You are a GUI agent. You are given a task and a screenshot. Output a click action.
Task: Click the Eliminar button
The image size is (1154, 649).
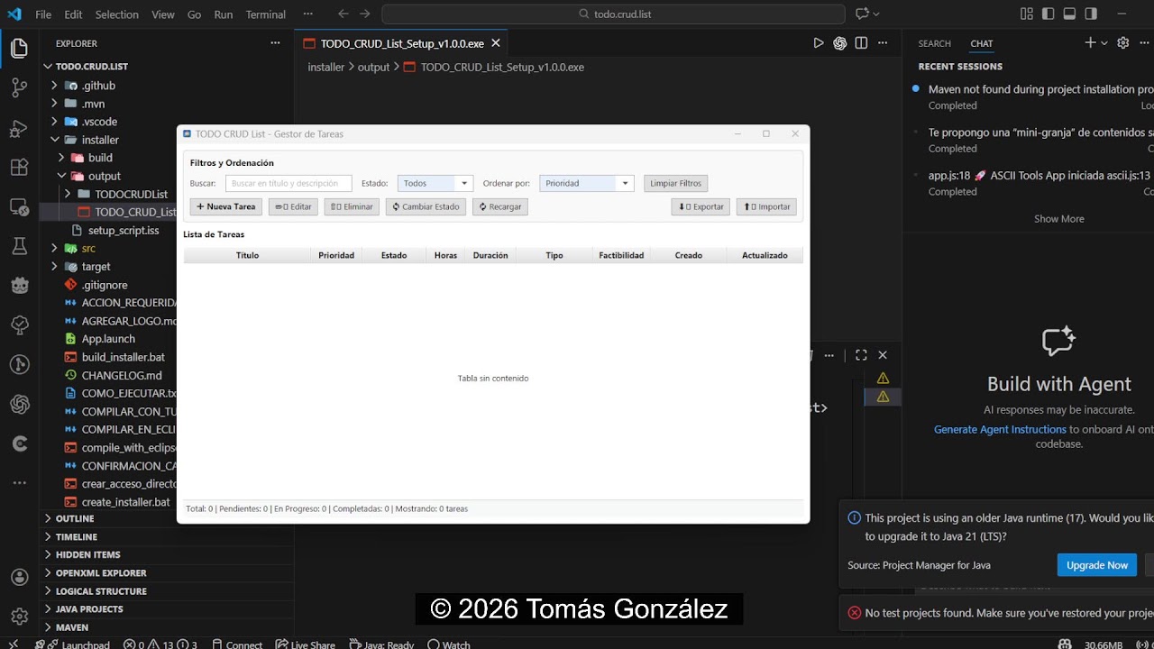tap(352, 206)
